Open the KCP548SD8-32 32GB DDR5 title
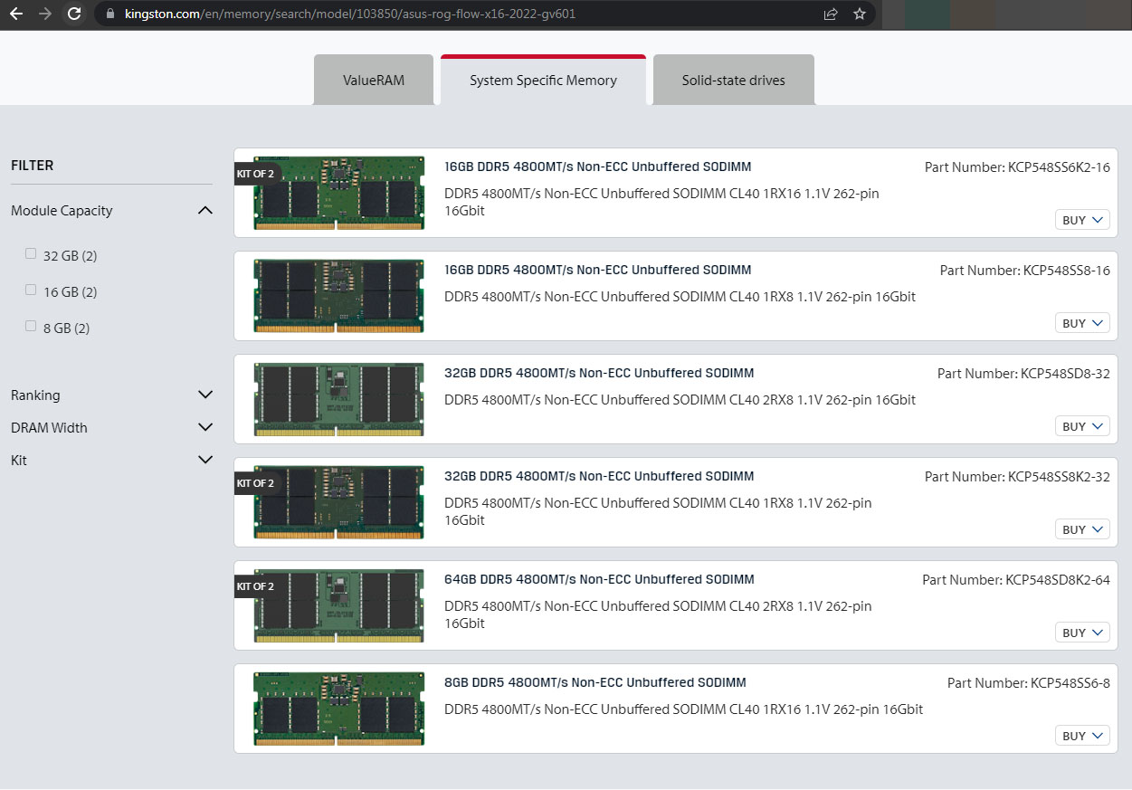1132x790 pixels. tap(599, 374)
